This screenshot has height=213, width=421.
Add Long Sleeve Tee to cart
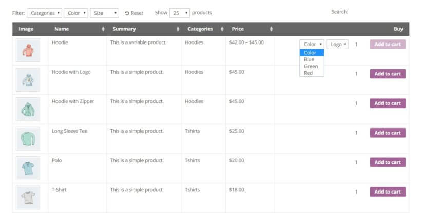[x=388, y=133]
